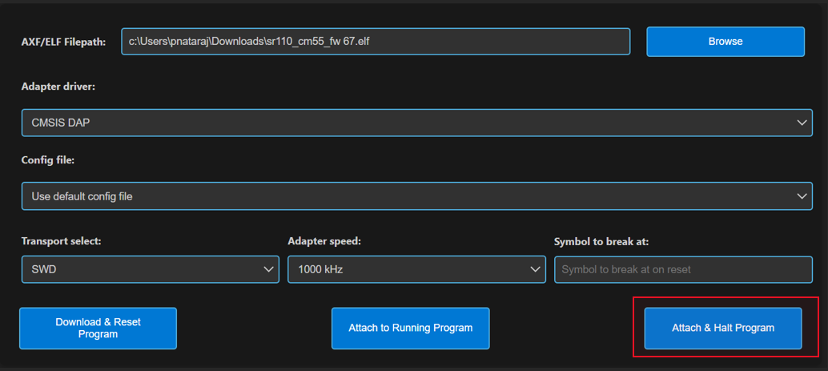
Task: Click the chevron arrow next to 1000 kHz
Action: [x=536, y=269]
